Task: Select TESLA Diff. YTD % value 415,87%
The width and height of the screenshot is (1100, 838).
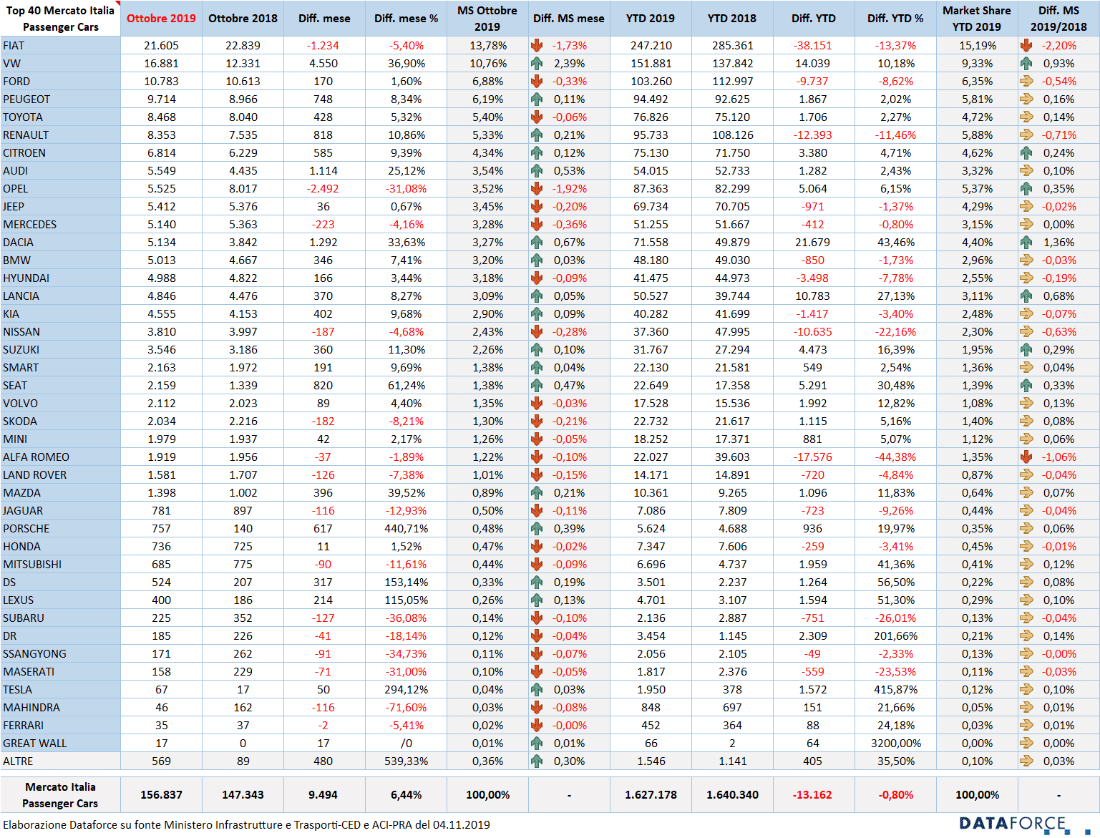Action: click(x=895, y=689)
